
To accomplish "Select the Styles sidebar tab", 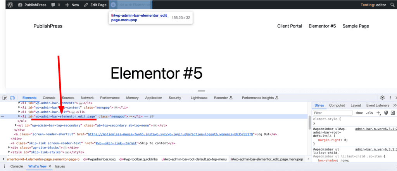I will click(x=319, y=105).
